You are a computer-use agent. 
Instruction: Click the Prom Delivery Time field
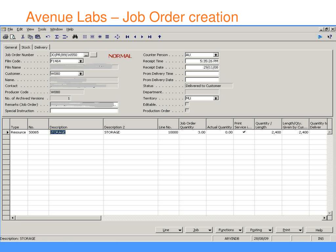click(x=202, y=73)
